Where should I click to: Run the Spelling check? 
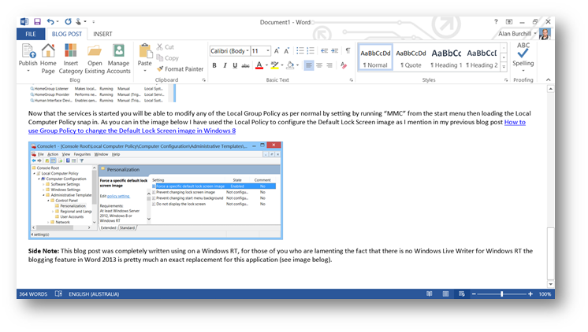523,57
